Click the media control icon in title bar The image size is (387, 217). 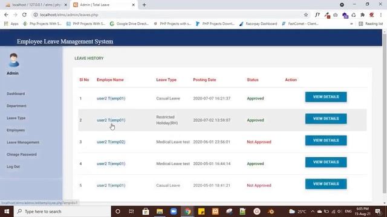pyautogui.click(x=342, y=5)
